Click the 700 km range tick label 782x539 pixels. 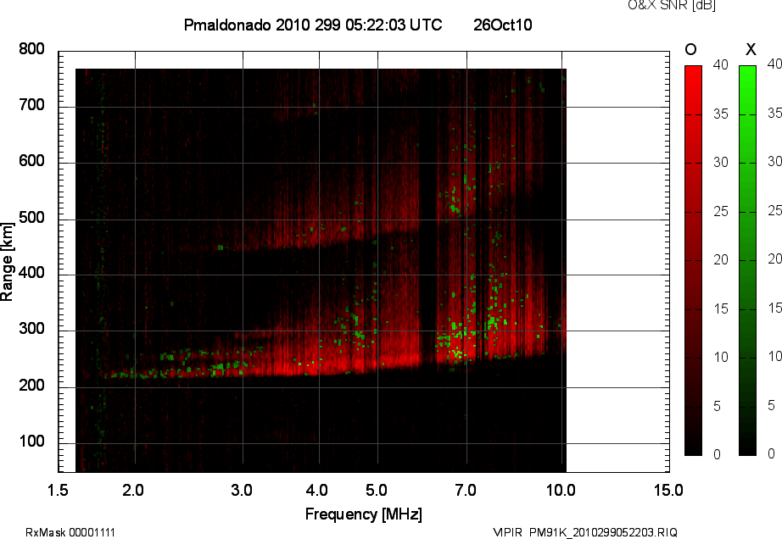click(x=31, y=105)
